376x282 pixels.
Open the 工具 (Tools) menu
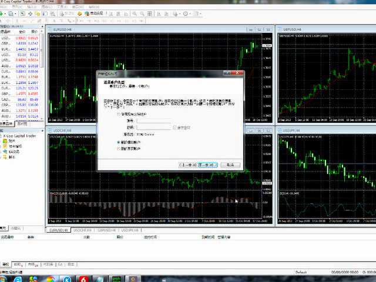pyautogui.click(x=61, y=6)
